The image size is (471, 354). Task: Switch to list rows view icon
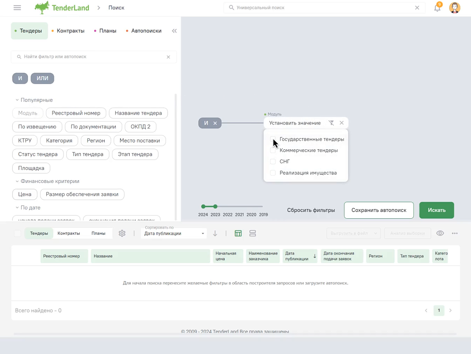(x=253, y=233)
